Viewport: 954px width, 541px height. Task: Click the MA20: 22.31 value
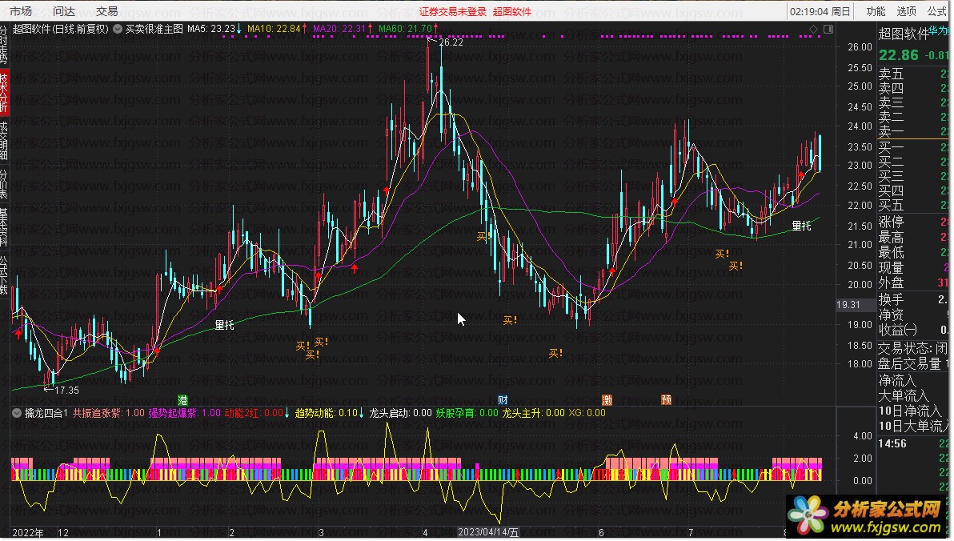tap(343, 29)
